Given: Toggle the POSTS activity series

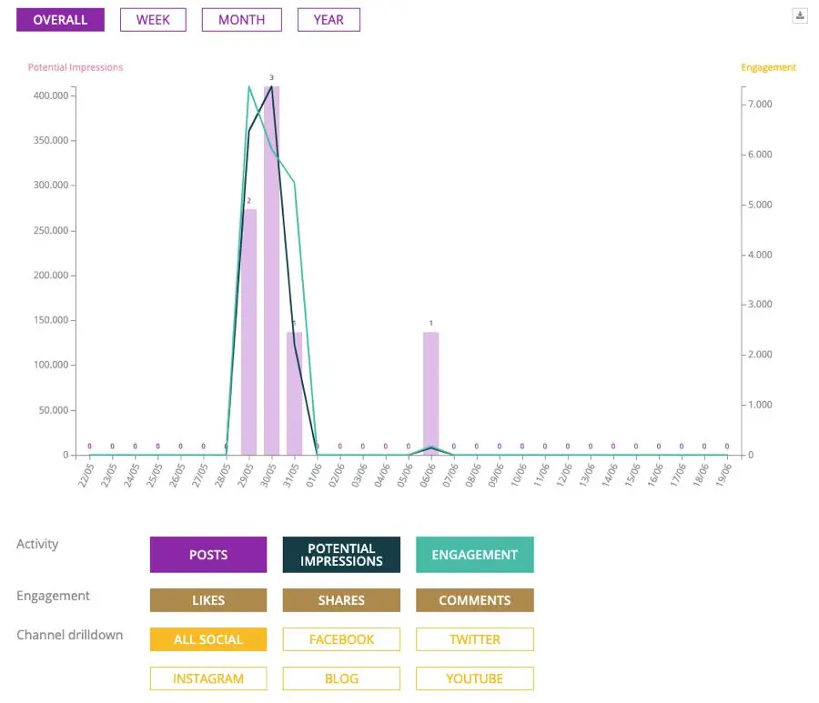Looking at the screenshot, I should 208,555.
